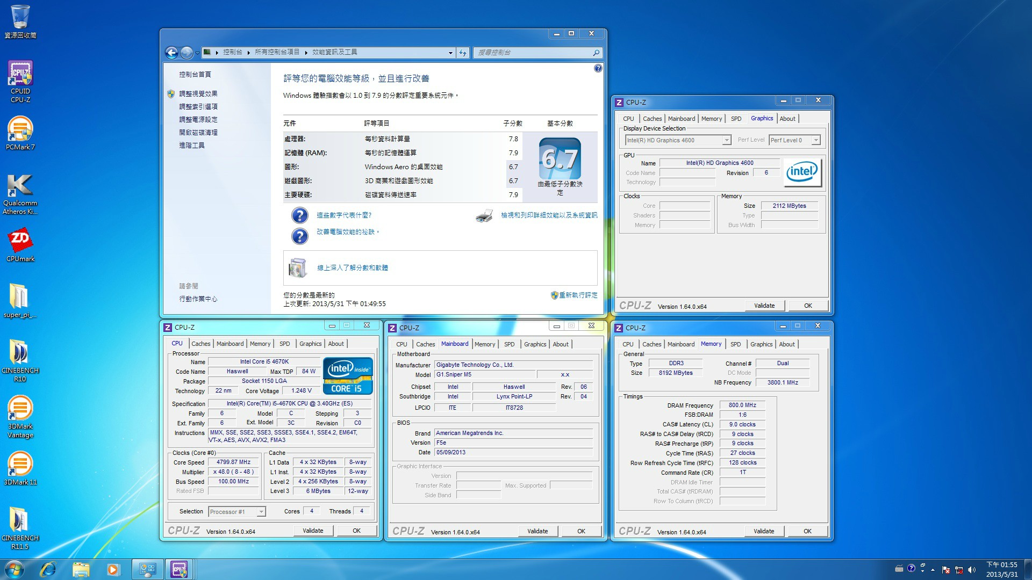
Task: Open the recent pages dropdown beside the forward arrow
Action: 197,53
